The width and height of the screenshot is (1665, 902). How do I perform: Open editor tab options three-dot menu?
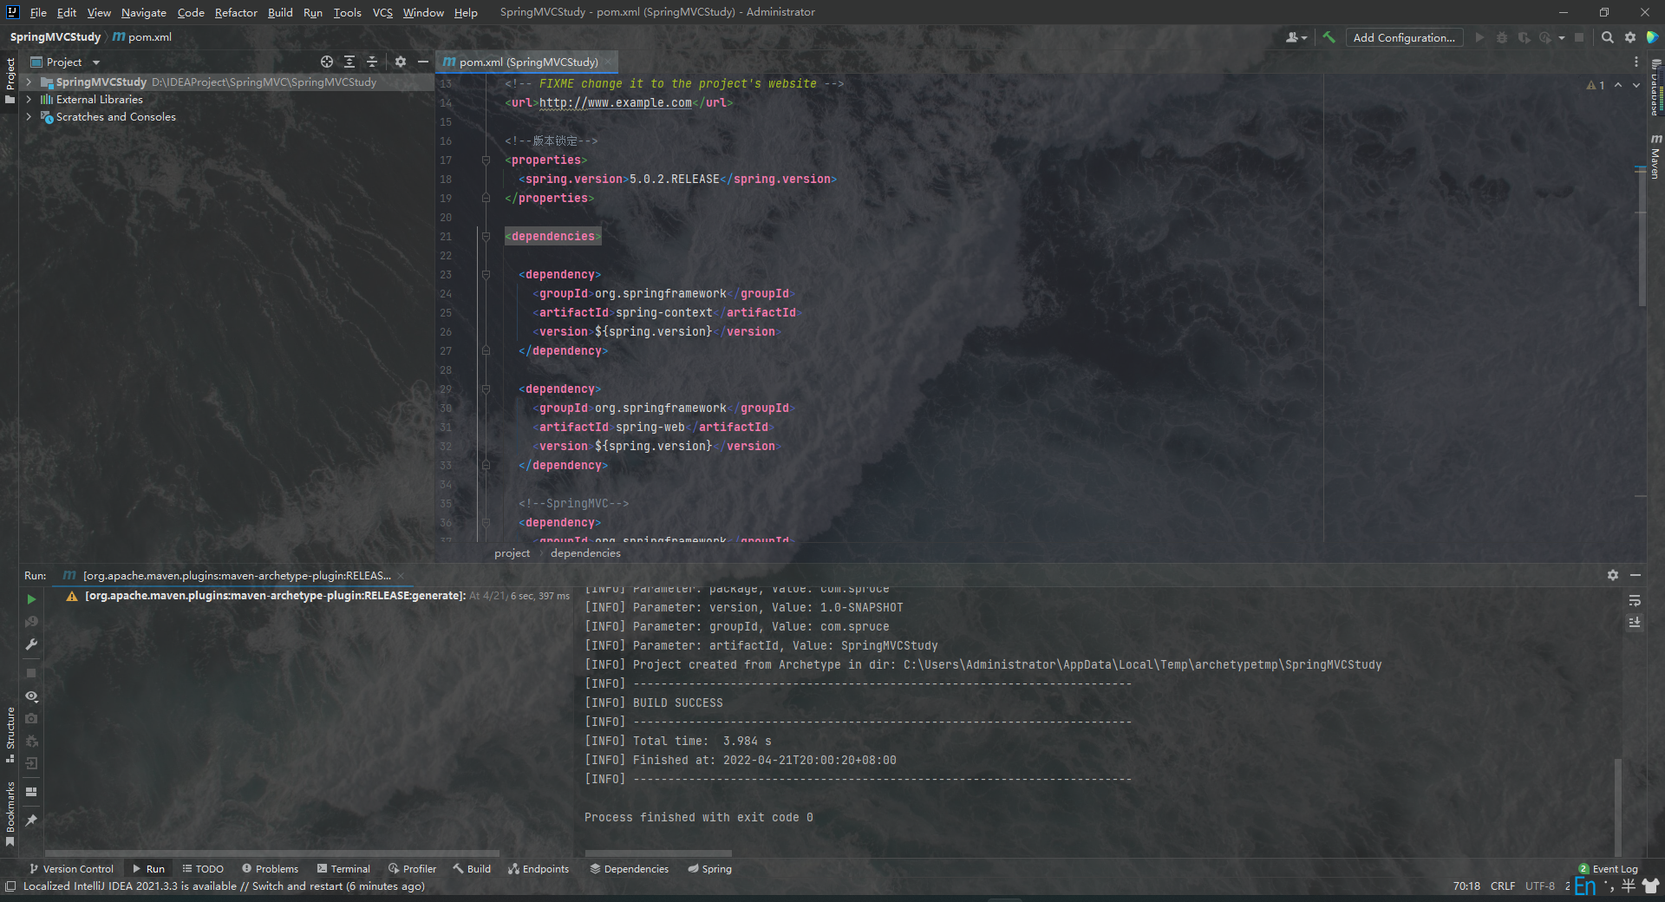coord(1636,62)
